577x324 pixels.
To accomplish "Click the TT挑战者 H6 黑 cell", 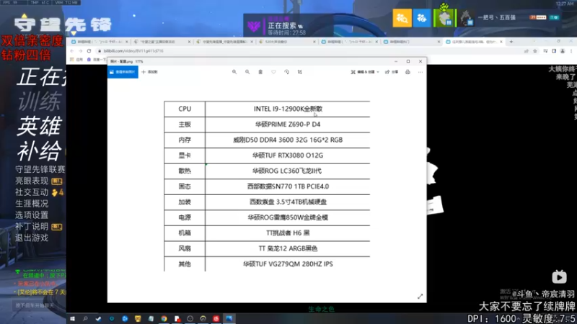I will tap(288, 233).
